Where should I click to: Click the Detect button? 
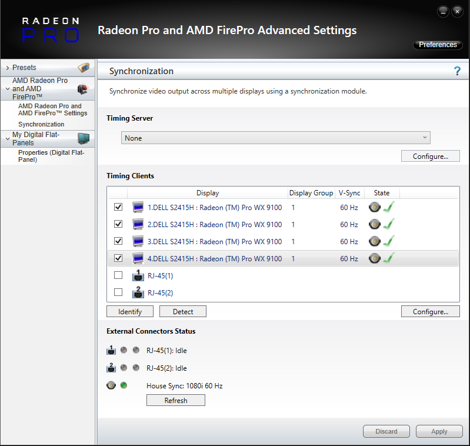pos(183,311)
